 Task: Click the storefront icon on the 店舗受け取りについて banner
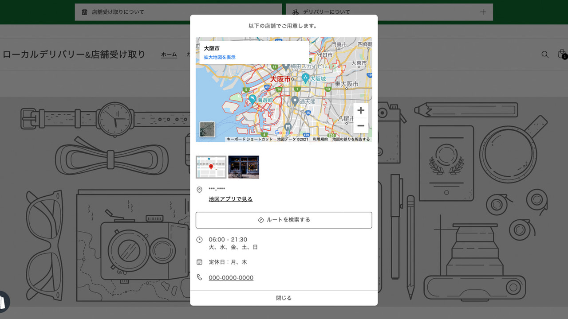coord(85,12)
